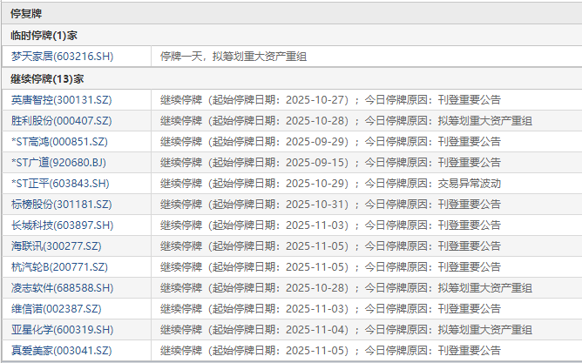Select suspension details in the 标榜股份 row
Image resolution: width=582 pixels, height=363 pixels.
pyautogui.click(x=330, y=205)
